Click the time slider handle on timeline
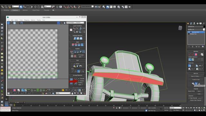 pos(17,102)
